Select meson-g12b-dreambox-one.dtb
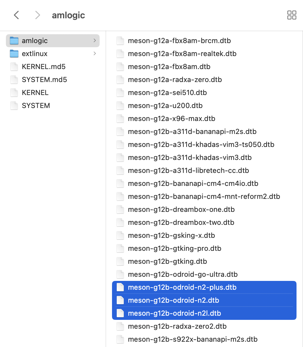This screenshot has width=303, height=347. [181, 209]
